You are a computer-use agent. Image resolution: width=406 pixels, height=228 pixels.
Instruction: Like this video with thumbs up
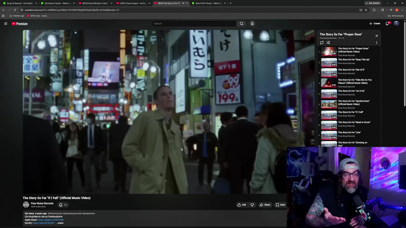pyautogui.click(x=242, y=205)
